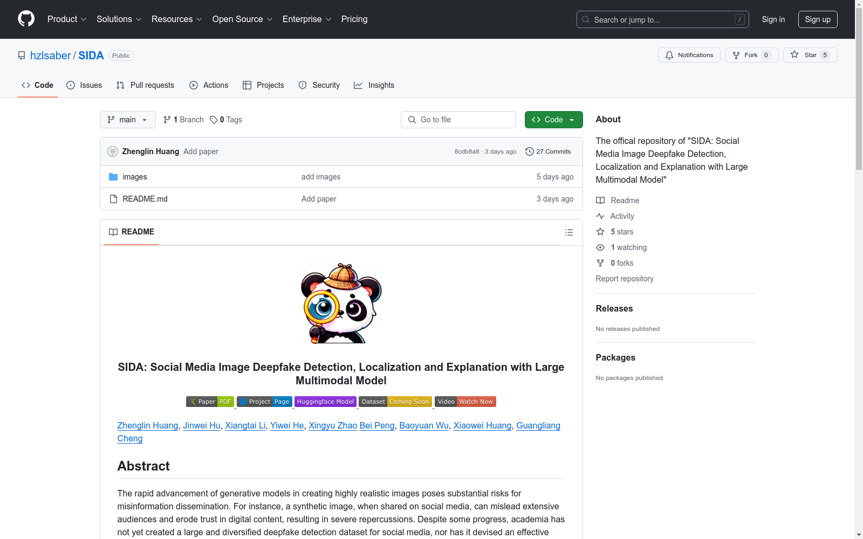863x539 pixels.
Task: Open Zhenglin Huang author link
Action: tap(148, 425)
